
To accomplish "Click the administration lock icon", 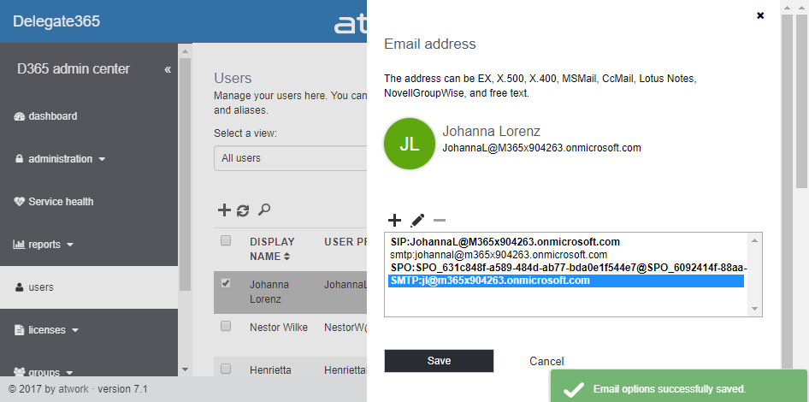I will [x=19, y=159].
